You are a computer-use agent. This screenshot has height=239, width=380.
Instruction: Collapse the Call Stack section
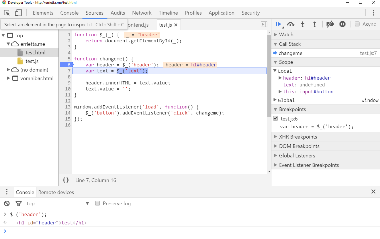(x=276, y=44)
